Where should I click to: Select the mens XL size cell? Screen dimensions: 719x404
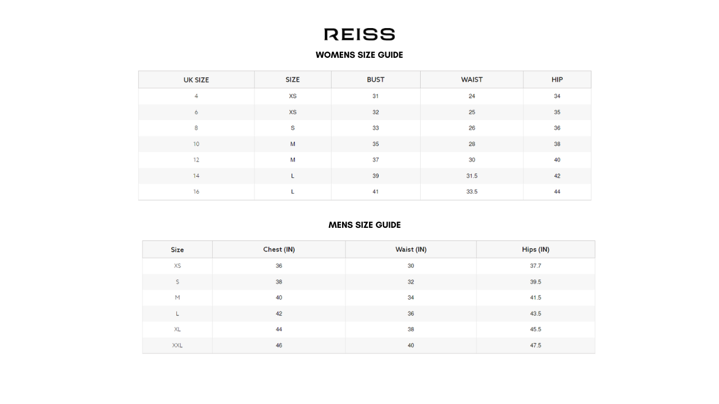tap(178, 329)
